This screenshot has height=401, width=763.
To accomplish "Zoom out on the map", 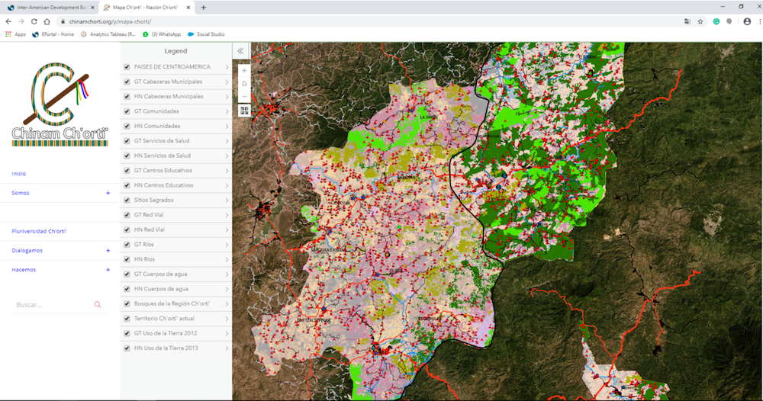I will [244, 96].
